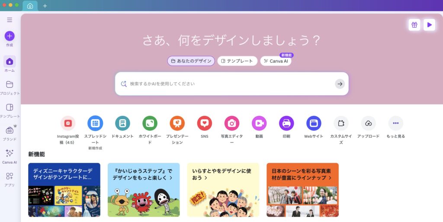The image size is (443, 222).
Task: Open the アプリ sidebar icon
Action: pos(10,176)
